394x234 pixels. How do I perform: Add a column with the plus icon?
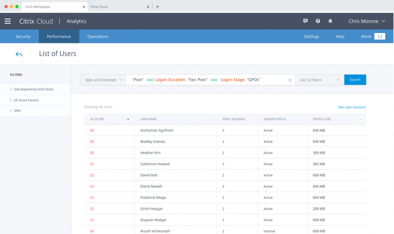[361, 119]
